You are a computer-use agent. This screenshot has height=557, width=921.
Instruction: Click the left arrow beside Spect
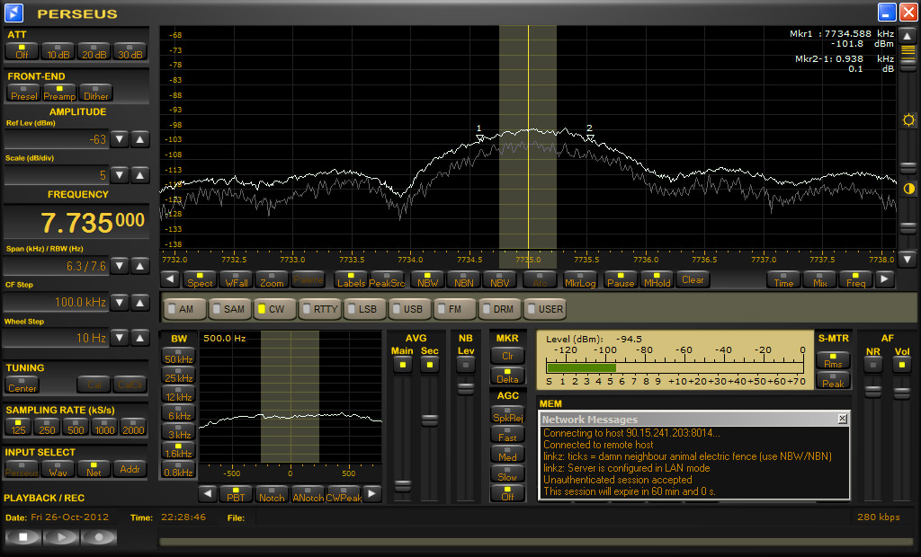tap(170, 279)
